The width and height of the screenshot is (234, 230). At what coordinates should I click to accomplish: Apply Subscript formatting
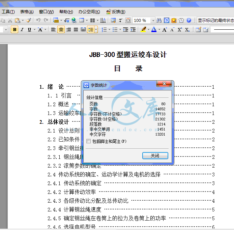pos(187,30)
